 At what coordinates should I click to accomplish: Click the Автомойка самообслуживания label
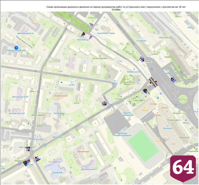[x=122, y=134]
